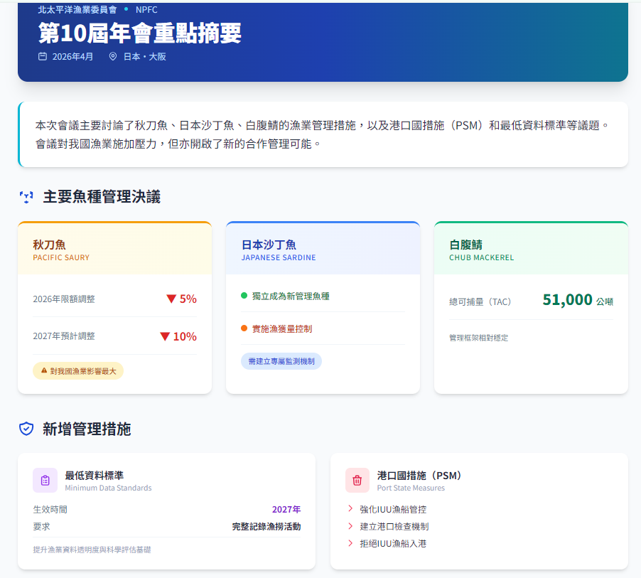Click the text 拒絕IUU漁船入港
641x578 pixels.
tap(393, 544)
